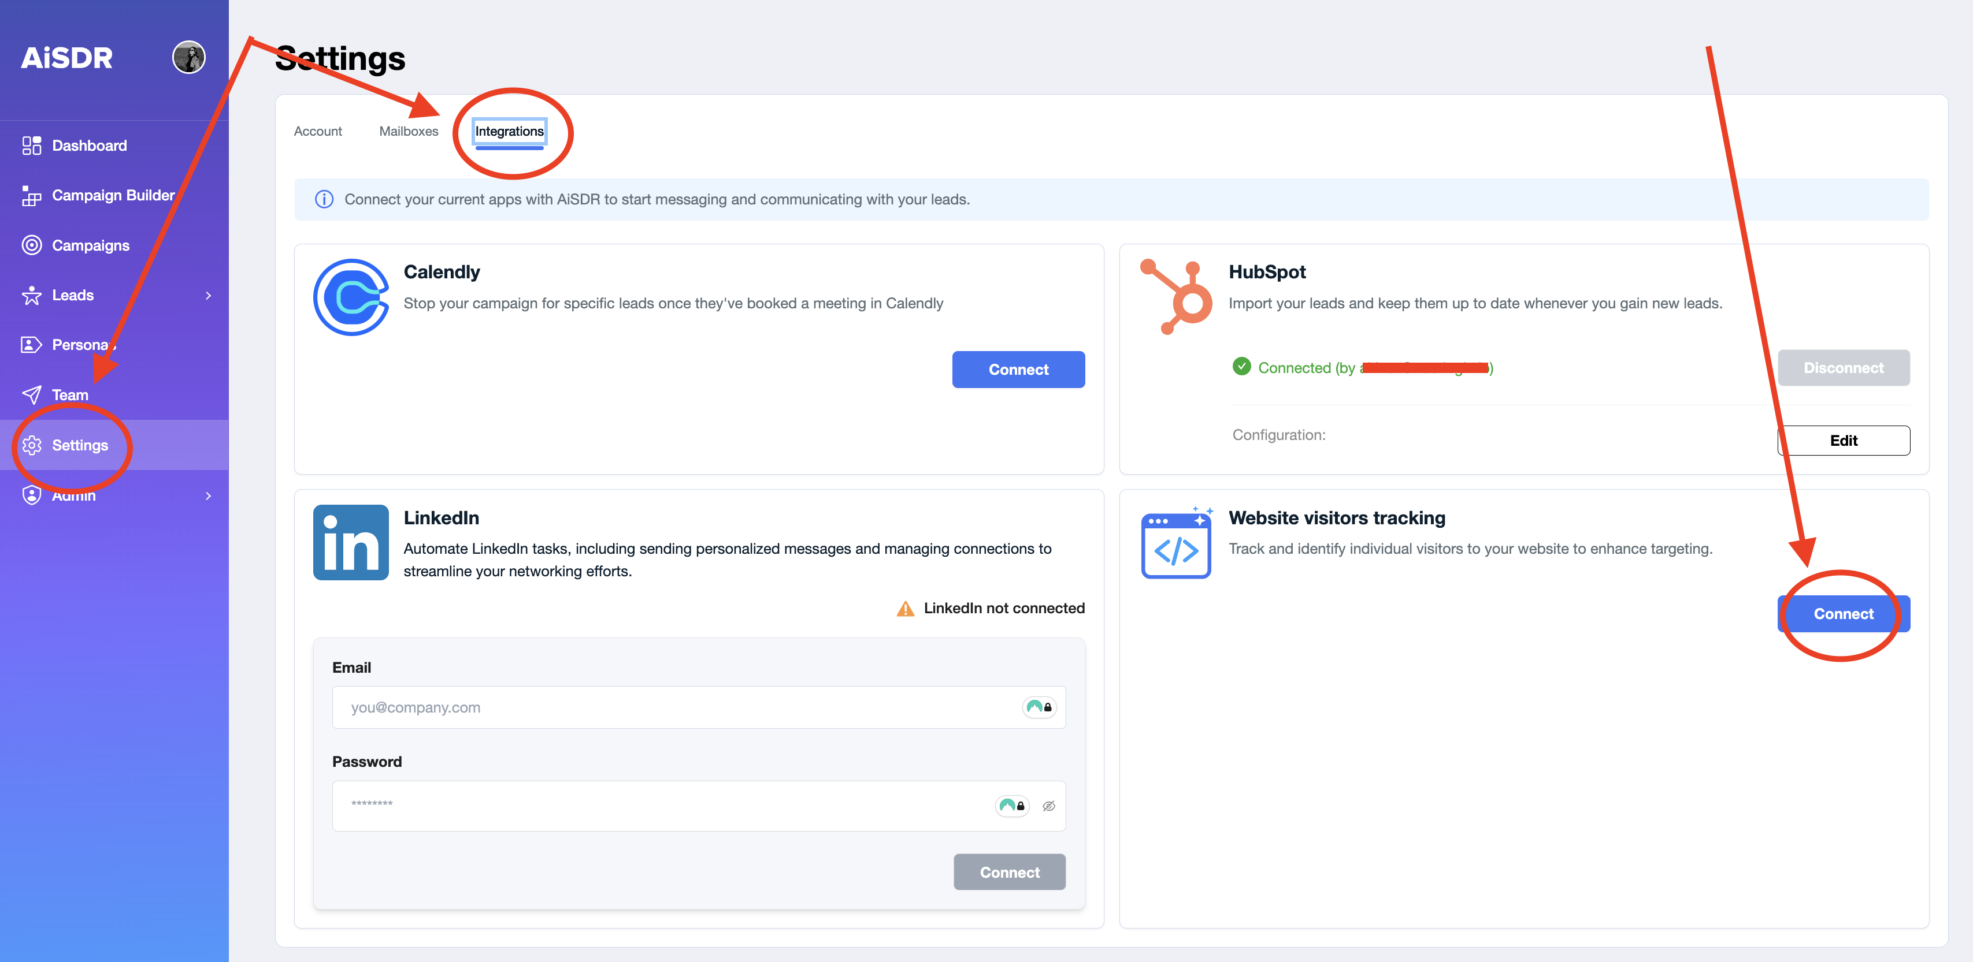Switch to the Account tab
Screen dimensions: 1973x962
pyautogui.click(x=318, y=131)
